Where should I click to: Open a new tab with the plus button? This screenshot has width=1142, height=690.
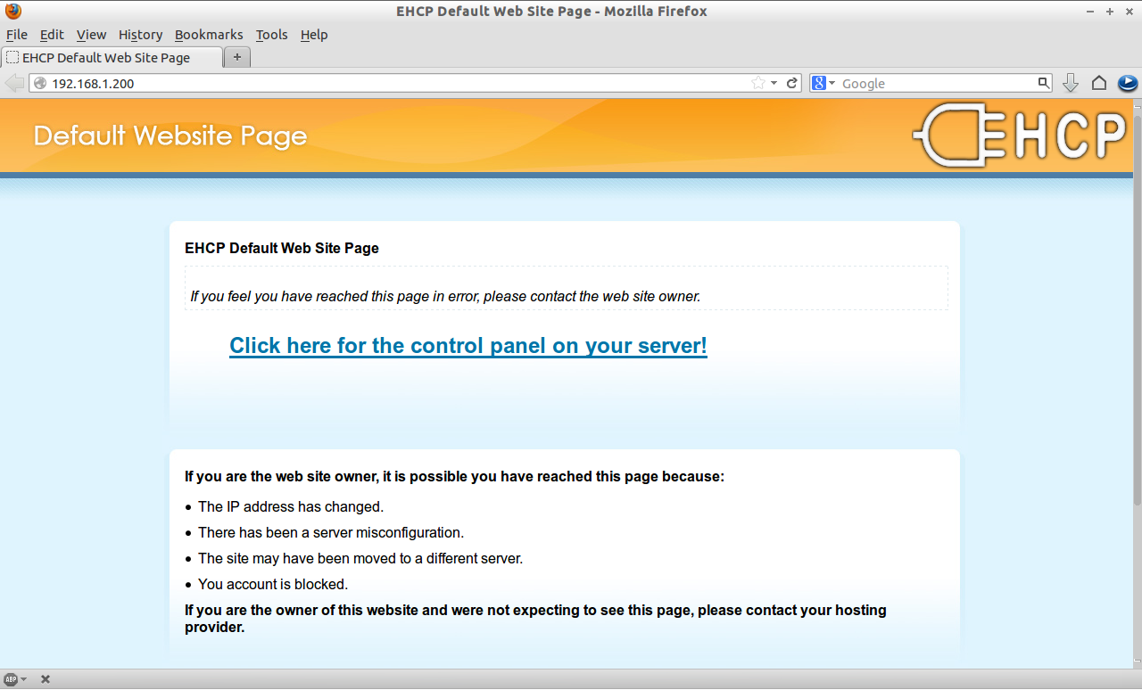pyautogui.click(x=237, y=57)
